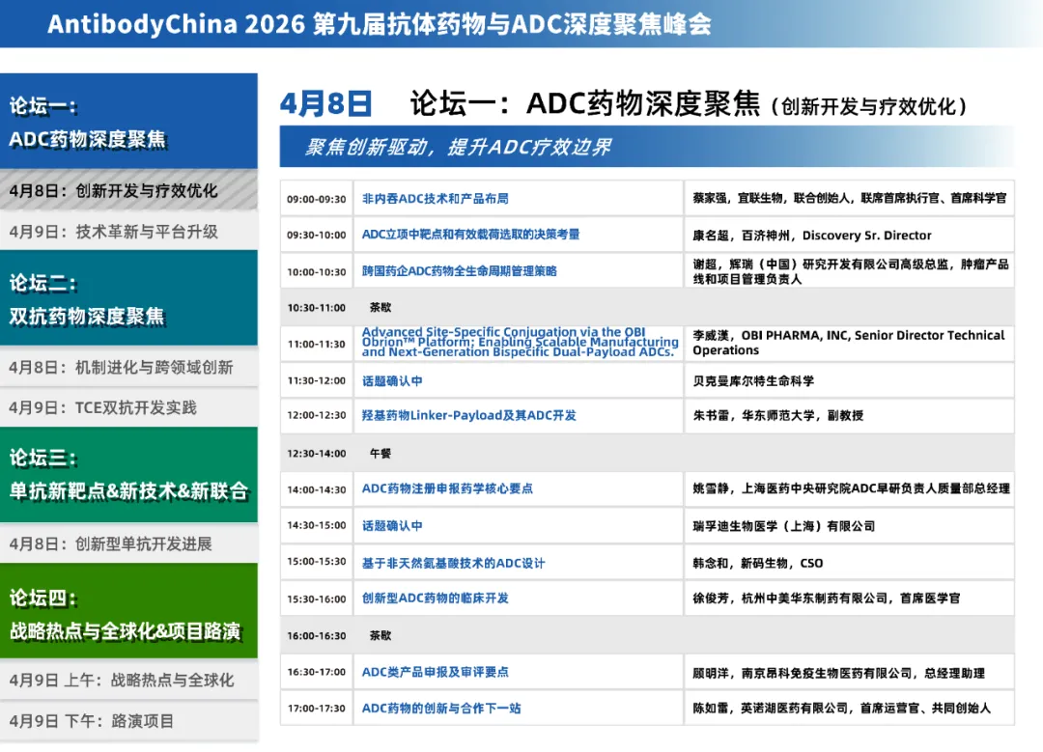Image resolution: width=1043 pixels, height=752 pixels.
Task: Click 话题确认中 in the 14:30-15:00 row
Action: pyautogui.click(x=392, y=526)
